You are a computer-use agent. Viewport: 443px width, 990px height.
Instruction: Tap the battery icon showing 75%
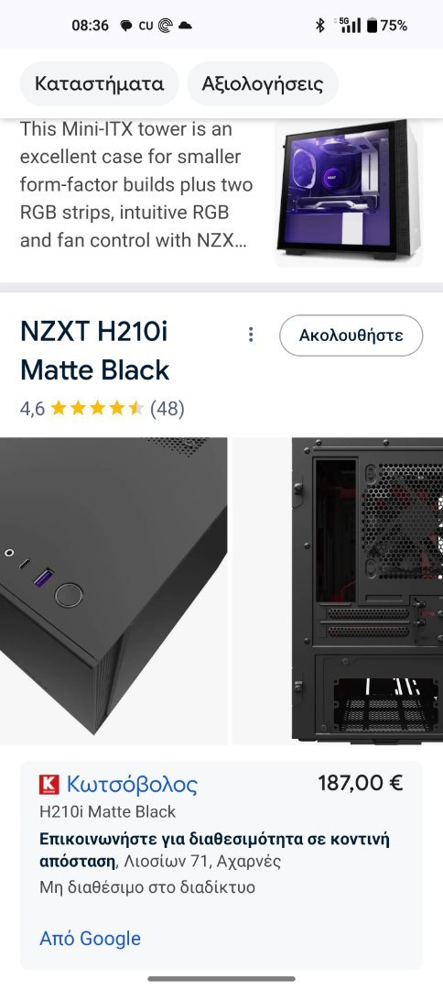pyautogui.click(x=372, y=26)
